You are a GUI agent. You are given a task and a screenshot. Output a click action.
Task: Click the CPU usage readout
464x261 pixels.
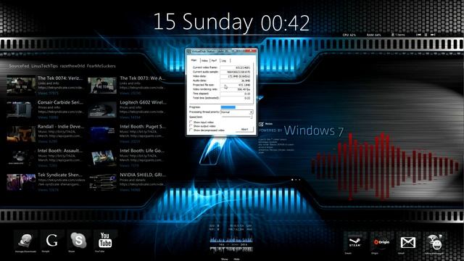349,35
